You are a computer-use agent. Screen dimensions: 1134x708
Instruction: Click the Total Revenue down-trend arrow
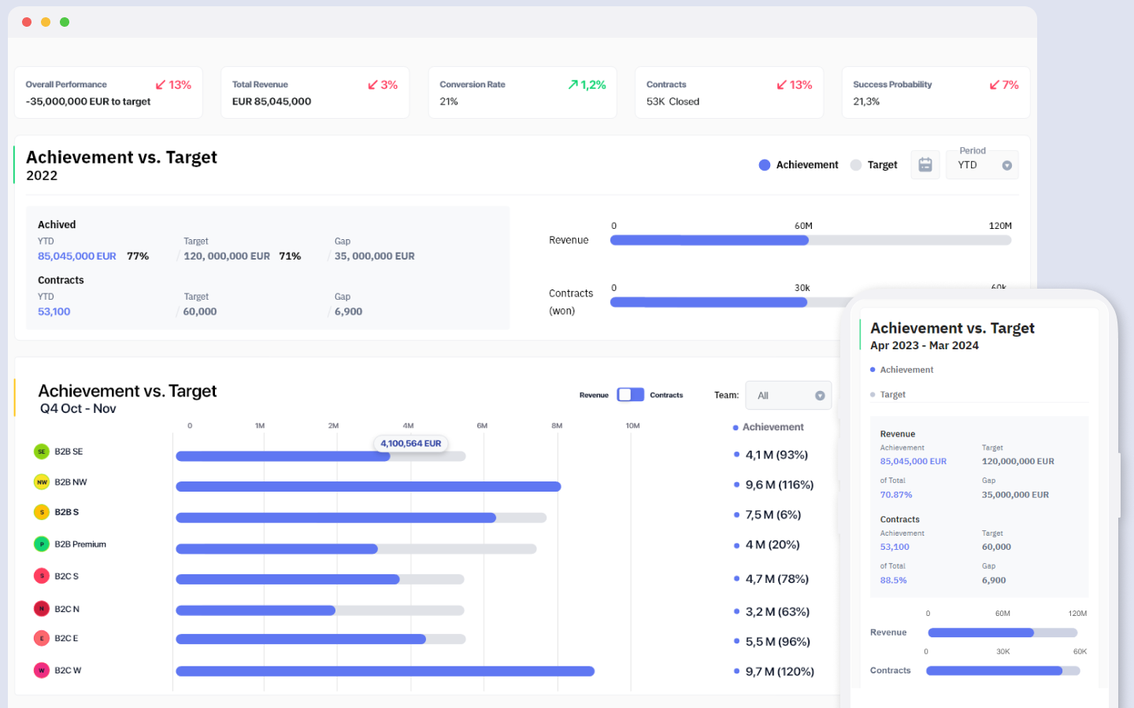pyautogui.click(x=373, y=85)
